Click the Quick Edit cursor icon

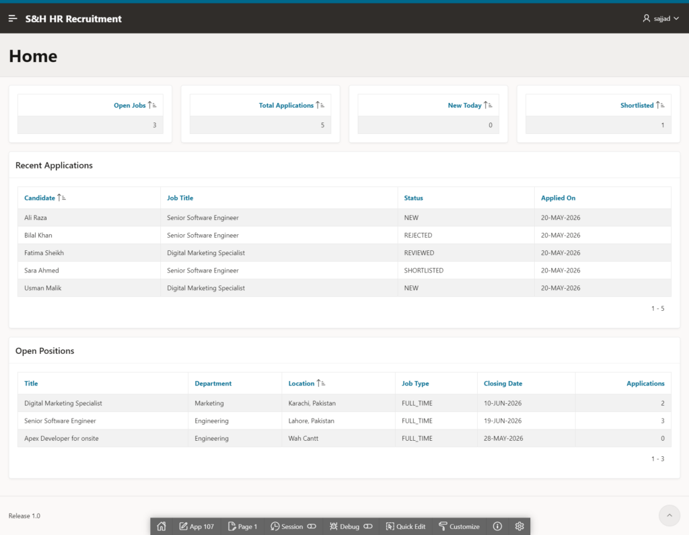(x=390, y=526)
